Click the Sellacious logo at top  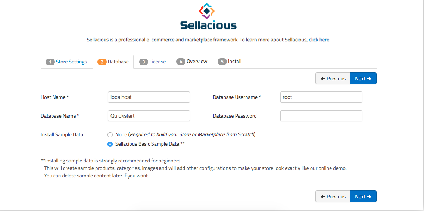point(208,16)
